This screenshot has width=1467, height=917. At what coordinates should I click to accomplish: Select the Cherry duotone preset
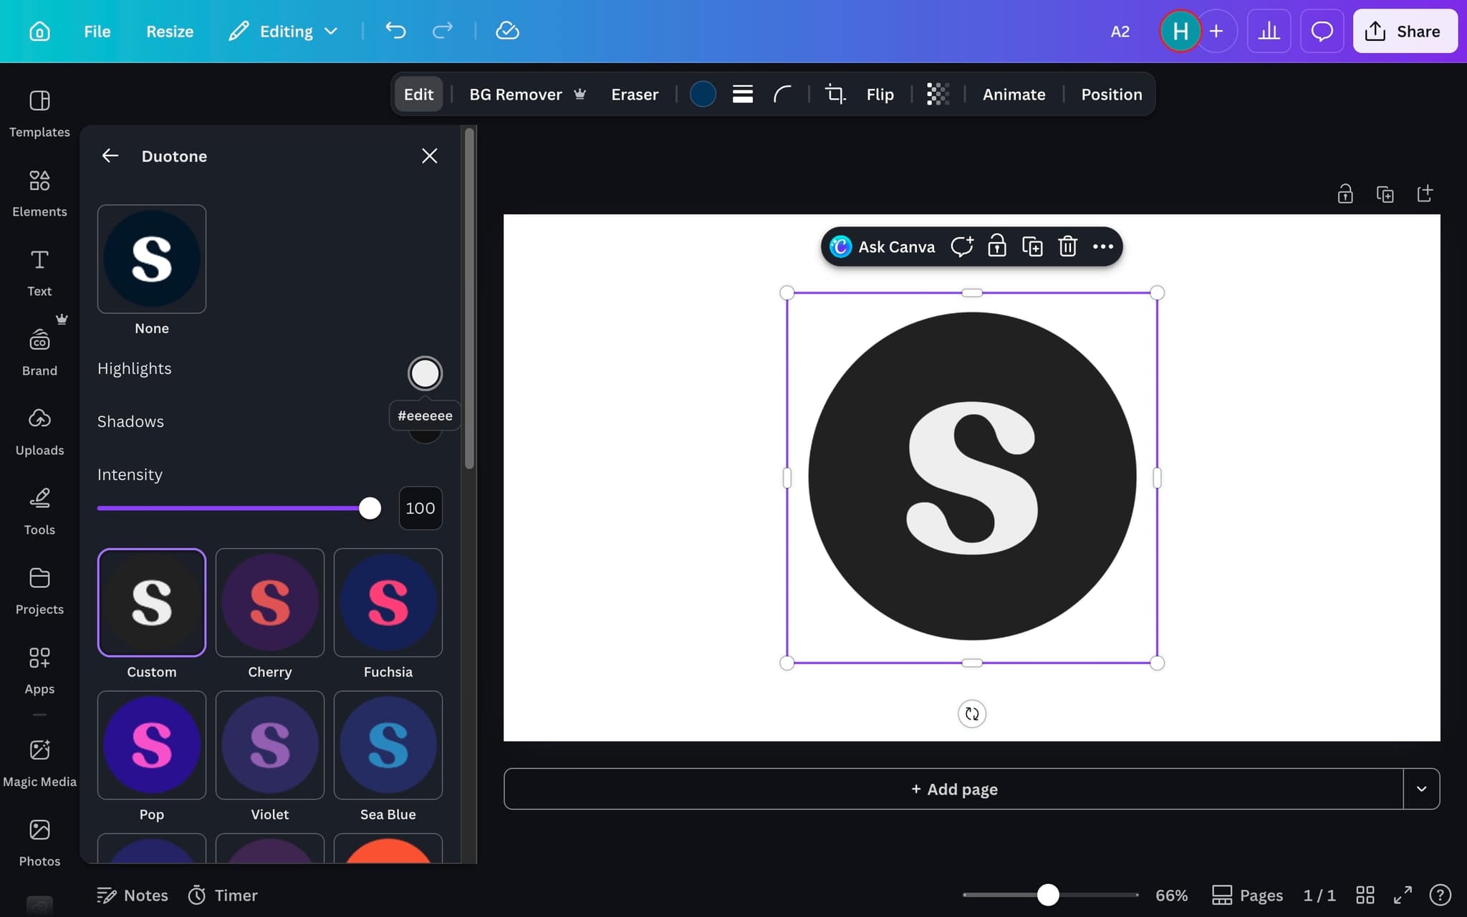coord(269,602)
